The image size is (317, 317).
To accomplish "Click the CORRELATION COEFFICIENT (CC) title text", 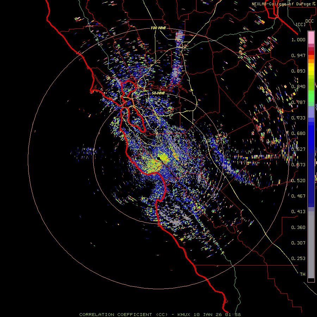I will (123, 315).
